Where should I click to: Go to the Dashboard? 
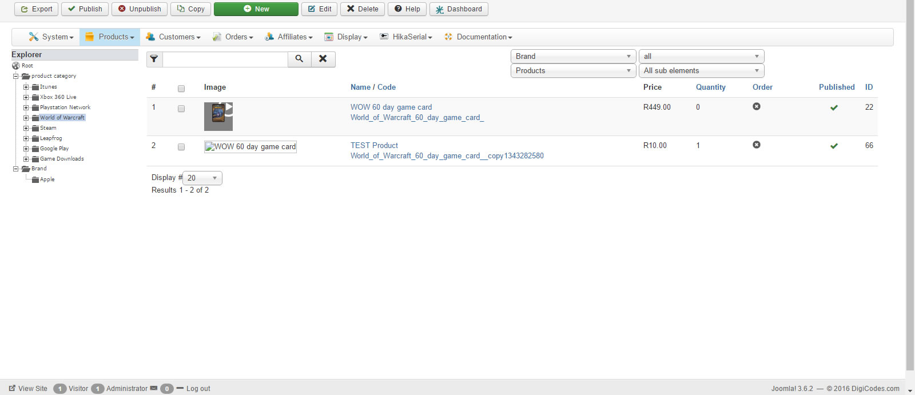(459, 9)
